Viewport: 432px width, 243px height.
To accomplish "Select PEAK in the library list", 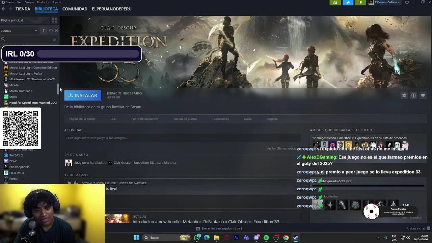I will (11, 161).
